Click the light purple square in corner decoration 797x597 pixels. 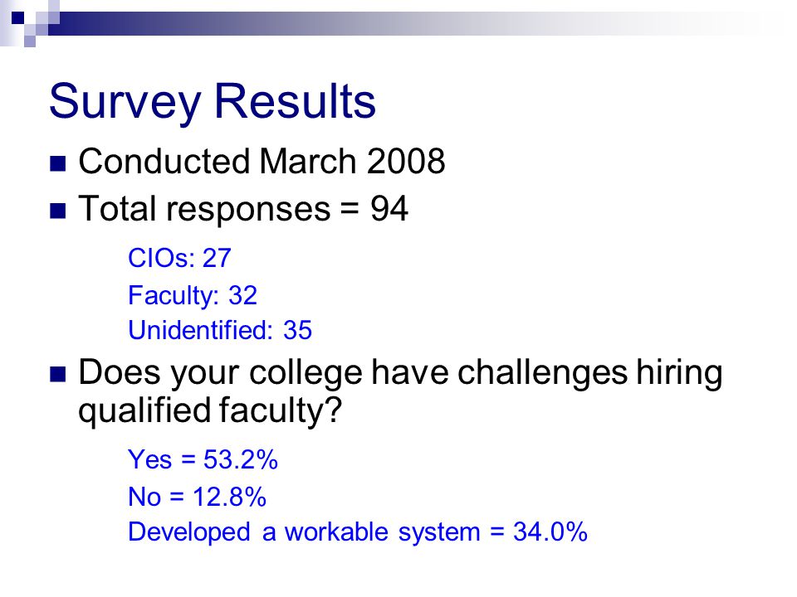tap(30, 41)
